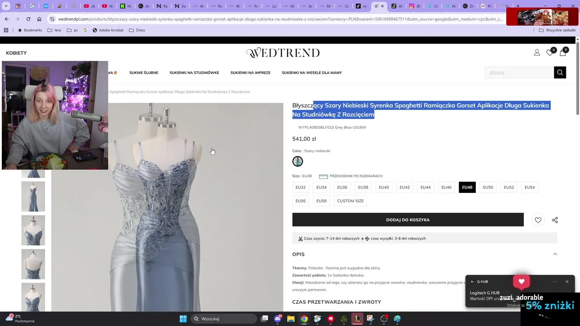Image resolution: width=580 pixels, height=326 pixels.
Task: Click DODAJ DO KOSZYKA button
Action: point(408,220)
